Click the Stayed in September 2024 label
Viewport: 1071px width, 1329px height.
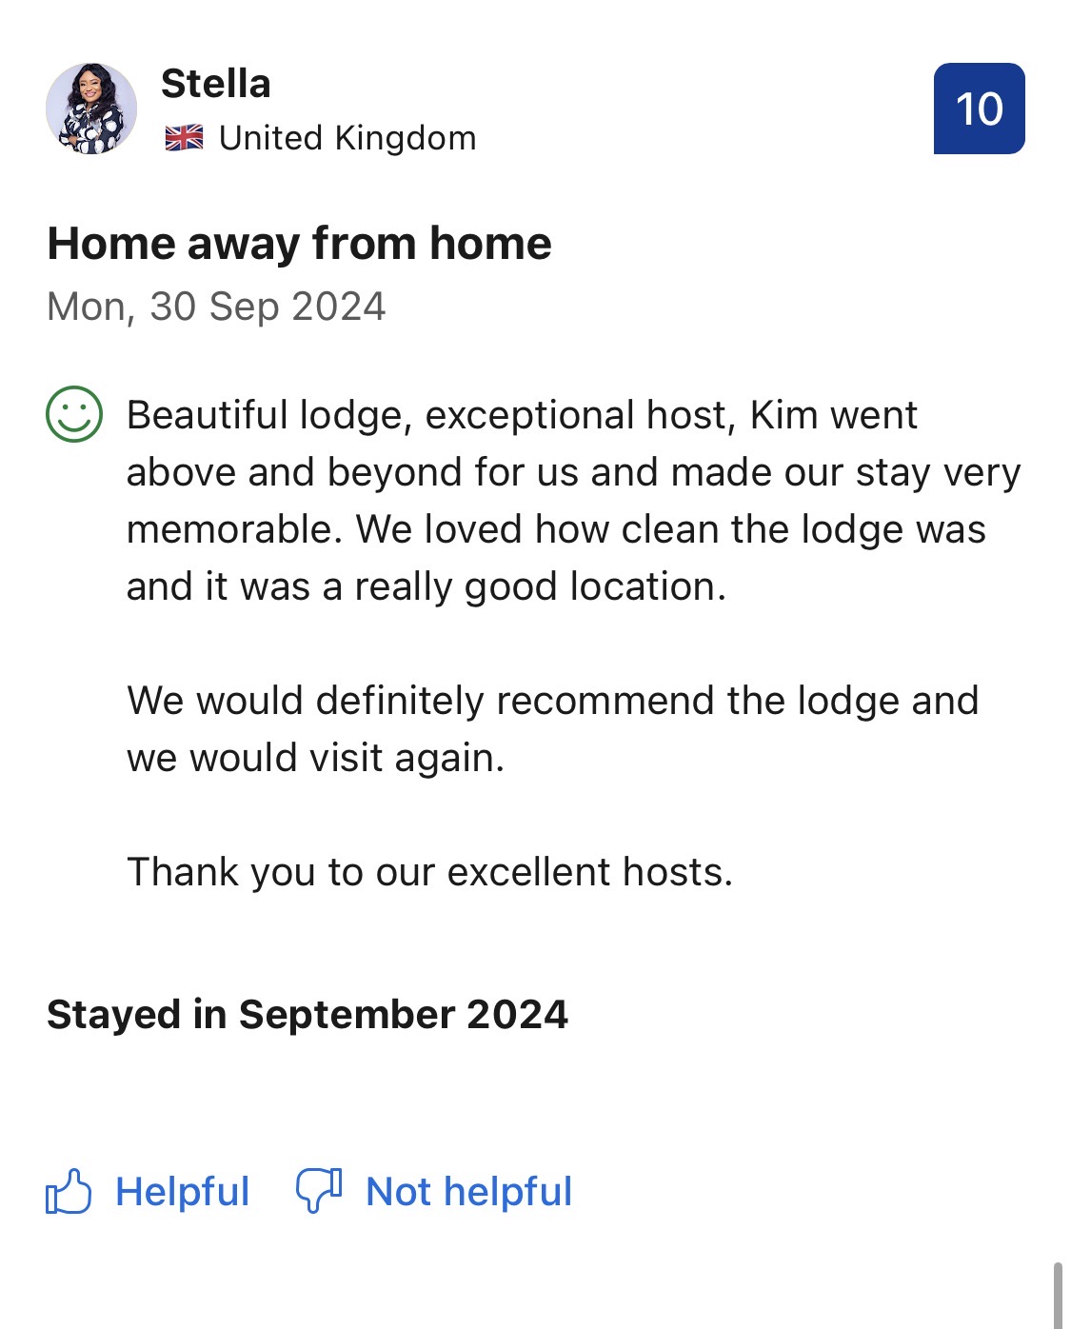tap(307, 1015)
